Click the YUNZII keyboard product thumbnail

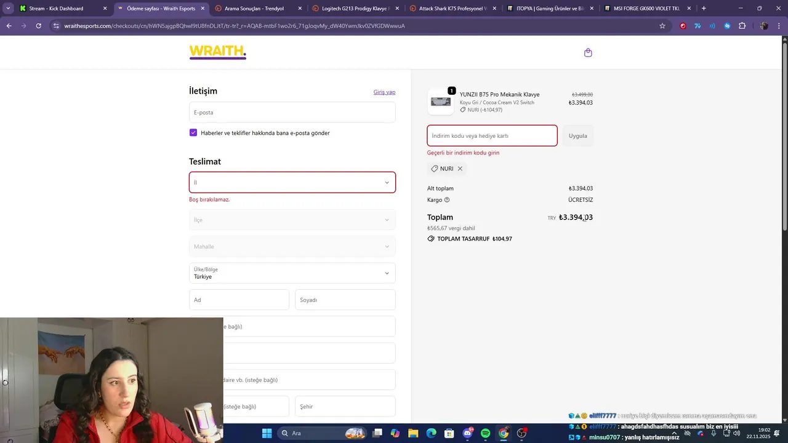(x=441, y=102)
